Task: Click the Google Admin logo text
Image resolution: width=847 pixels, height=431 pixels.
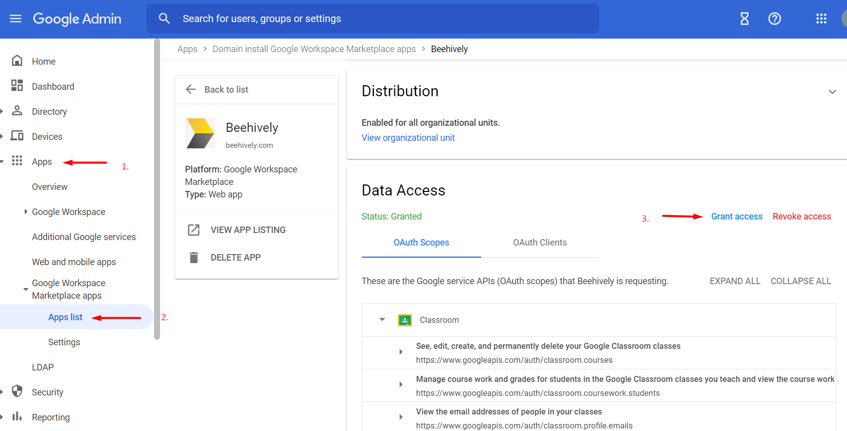Action: [77, 19]
